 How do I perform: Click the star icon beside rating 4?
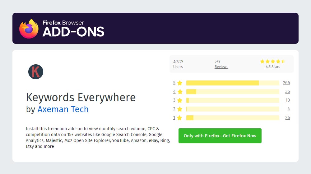180,92
